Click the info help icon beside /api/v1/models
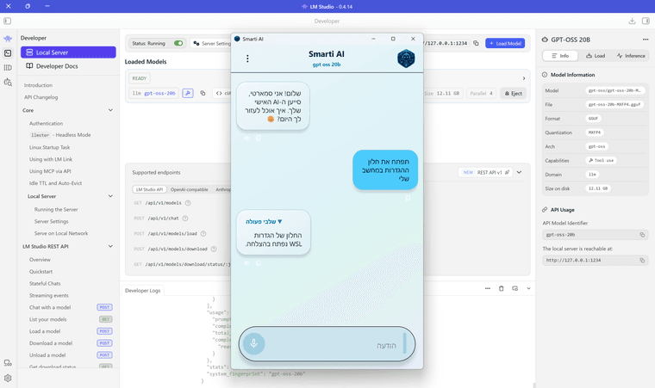 pos(188,203)
